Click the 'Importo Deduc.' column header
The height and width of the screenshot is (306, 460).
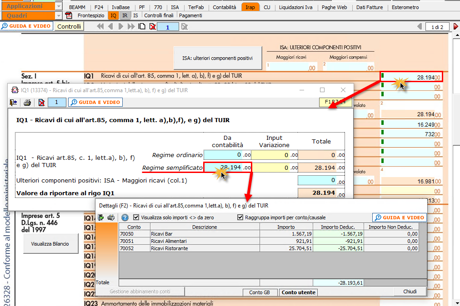338,227
